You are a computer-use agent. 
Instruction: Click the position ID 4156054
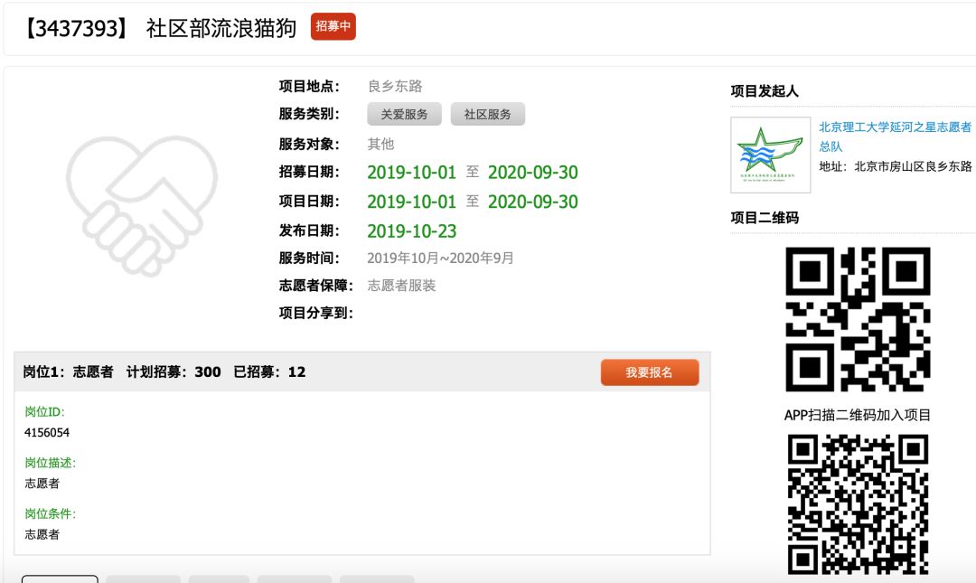pos(47,432)
